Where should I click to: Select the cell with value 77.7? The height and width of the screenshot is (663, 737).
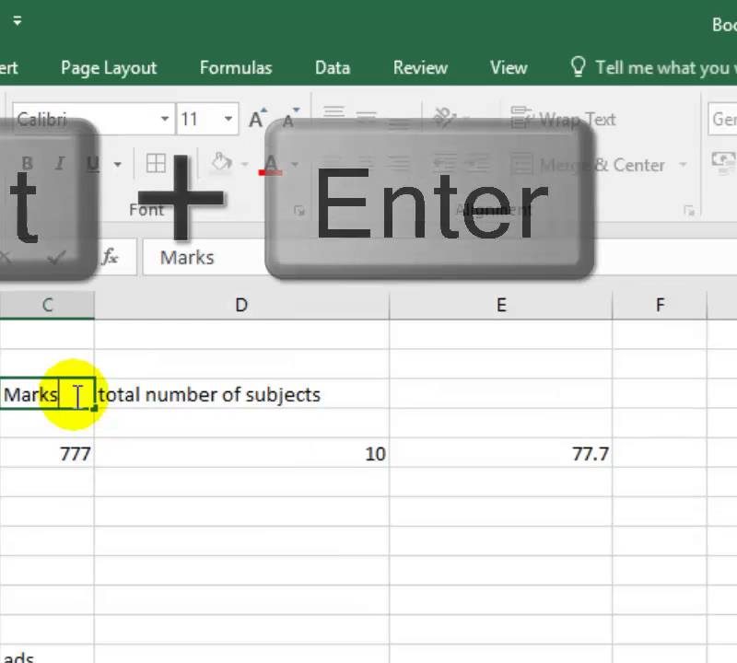(501, 453)
